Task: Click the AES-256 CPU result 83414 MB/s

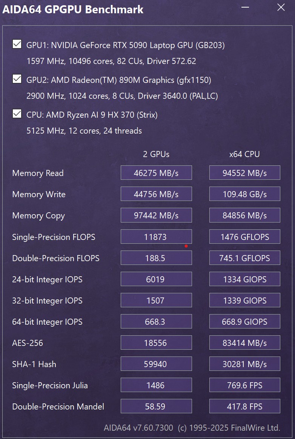Action: [x=245, y=343]
